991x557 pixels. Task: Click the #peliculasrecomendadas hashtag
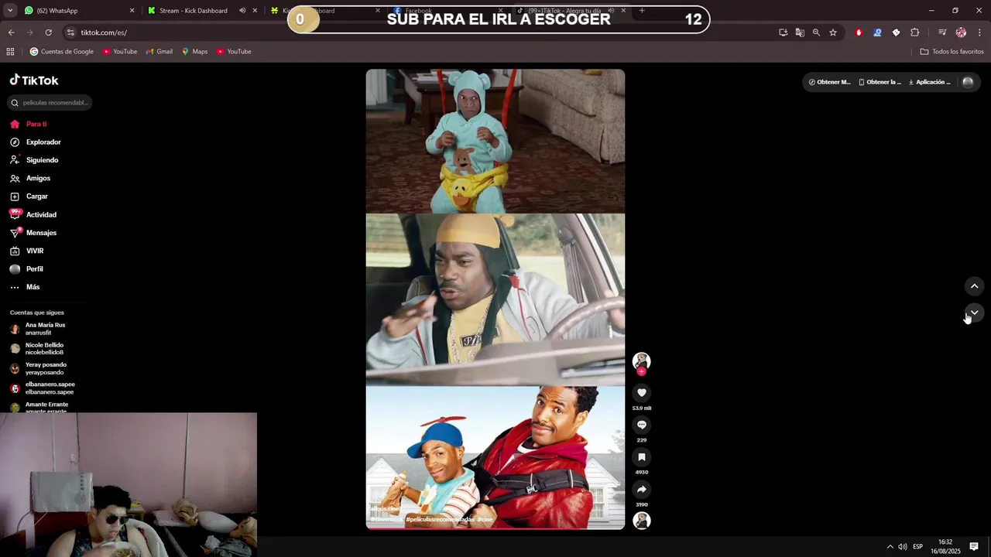440,519
